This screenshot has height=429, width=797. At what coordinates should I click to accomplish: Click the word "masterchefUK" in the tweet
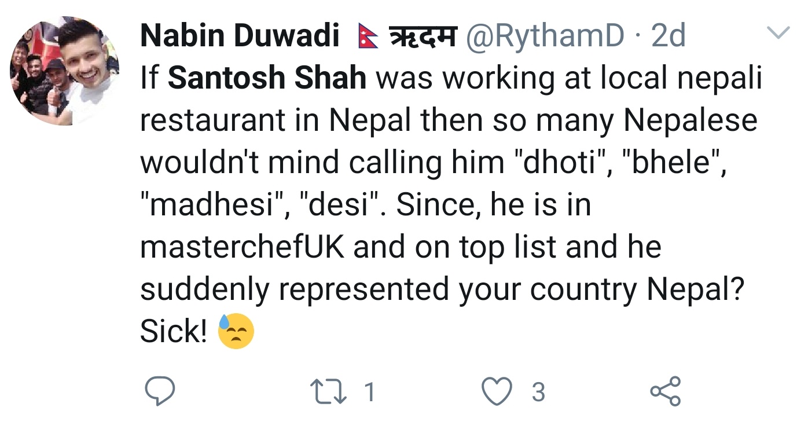coord(243,247)
